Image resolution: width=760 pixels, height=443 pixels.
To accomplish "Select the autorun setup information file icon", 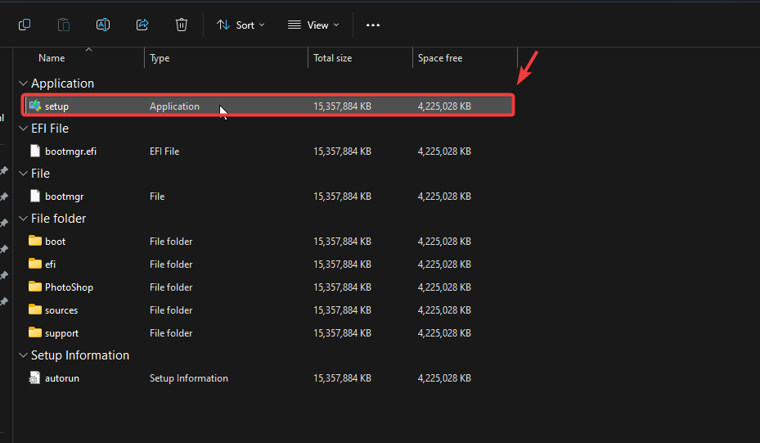I will 35,378.
